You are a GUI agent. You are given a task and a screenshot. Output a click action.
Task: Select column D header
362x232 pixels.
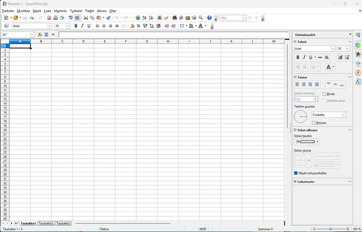tap(83, 41)
